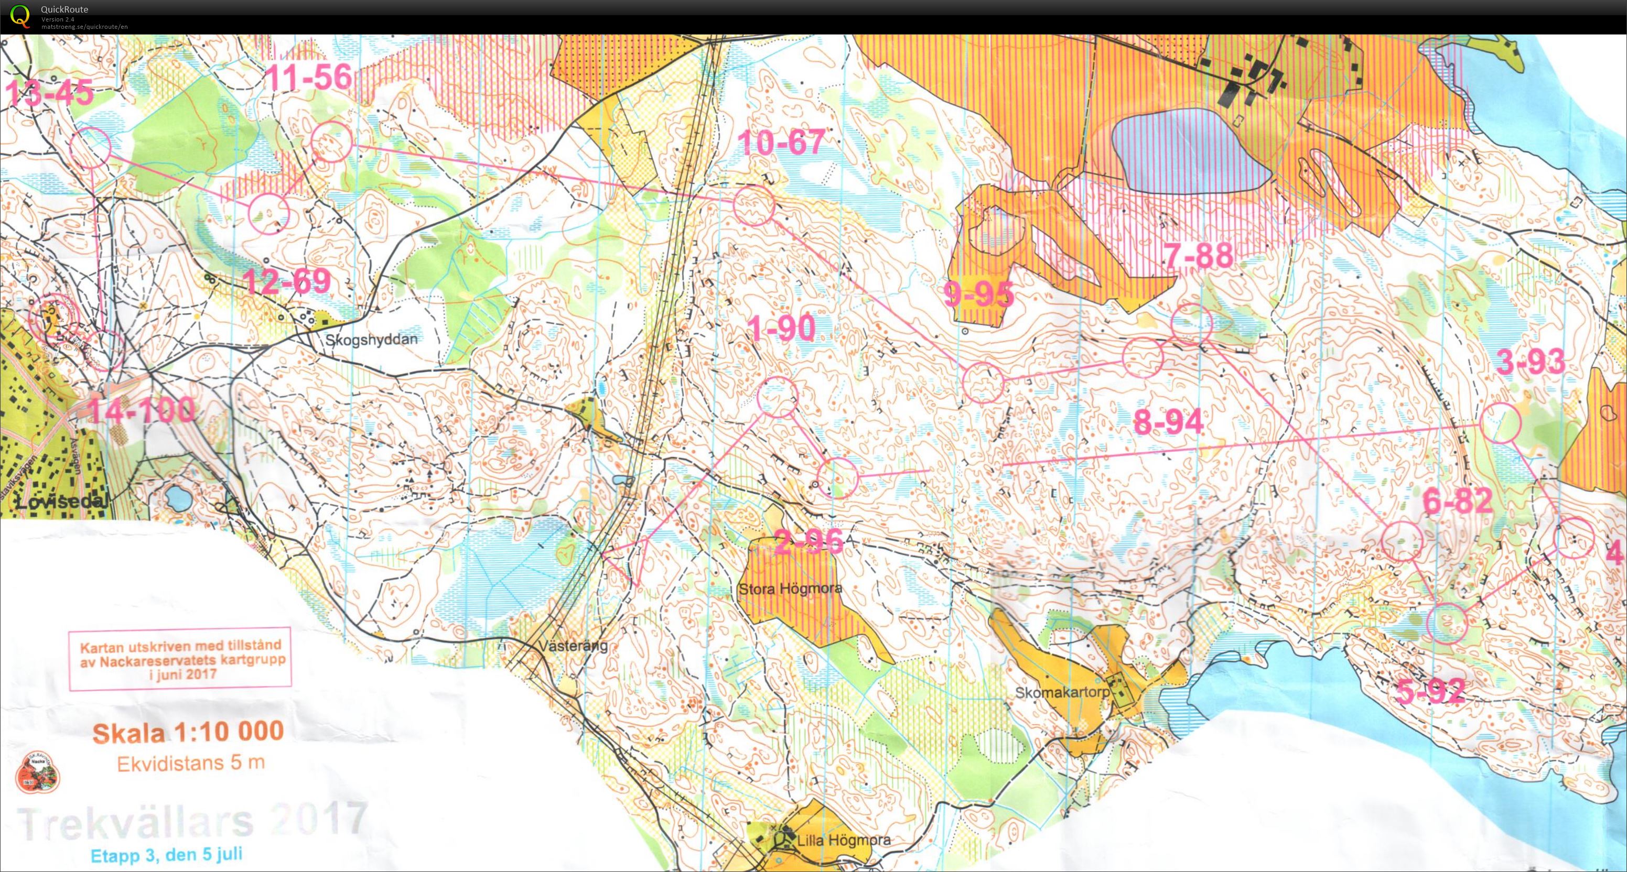Select control circle 11-56
Viewport: 1627px width, 872px height.
(331, 141)
